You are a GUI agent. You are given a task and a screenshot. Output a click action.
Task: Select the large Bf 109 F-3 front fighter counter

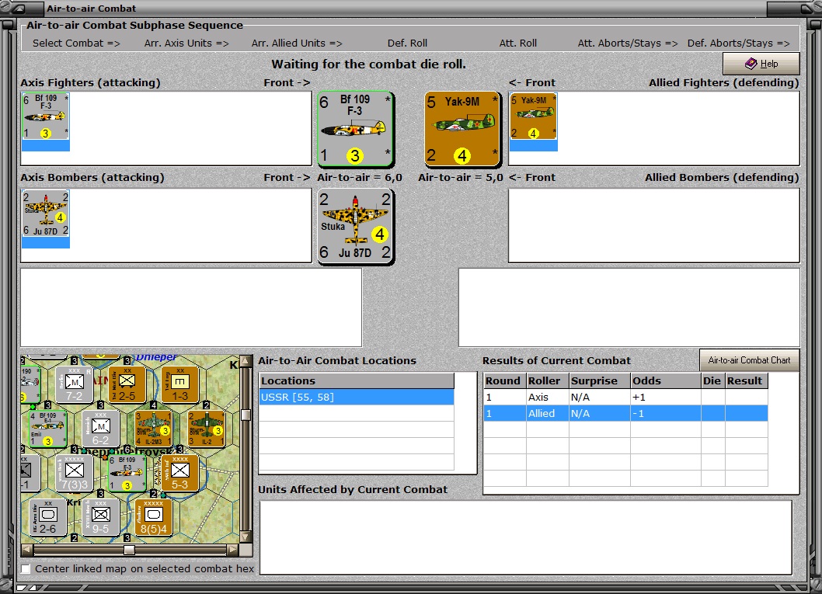356,129
